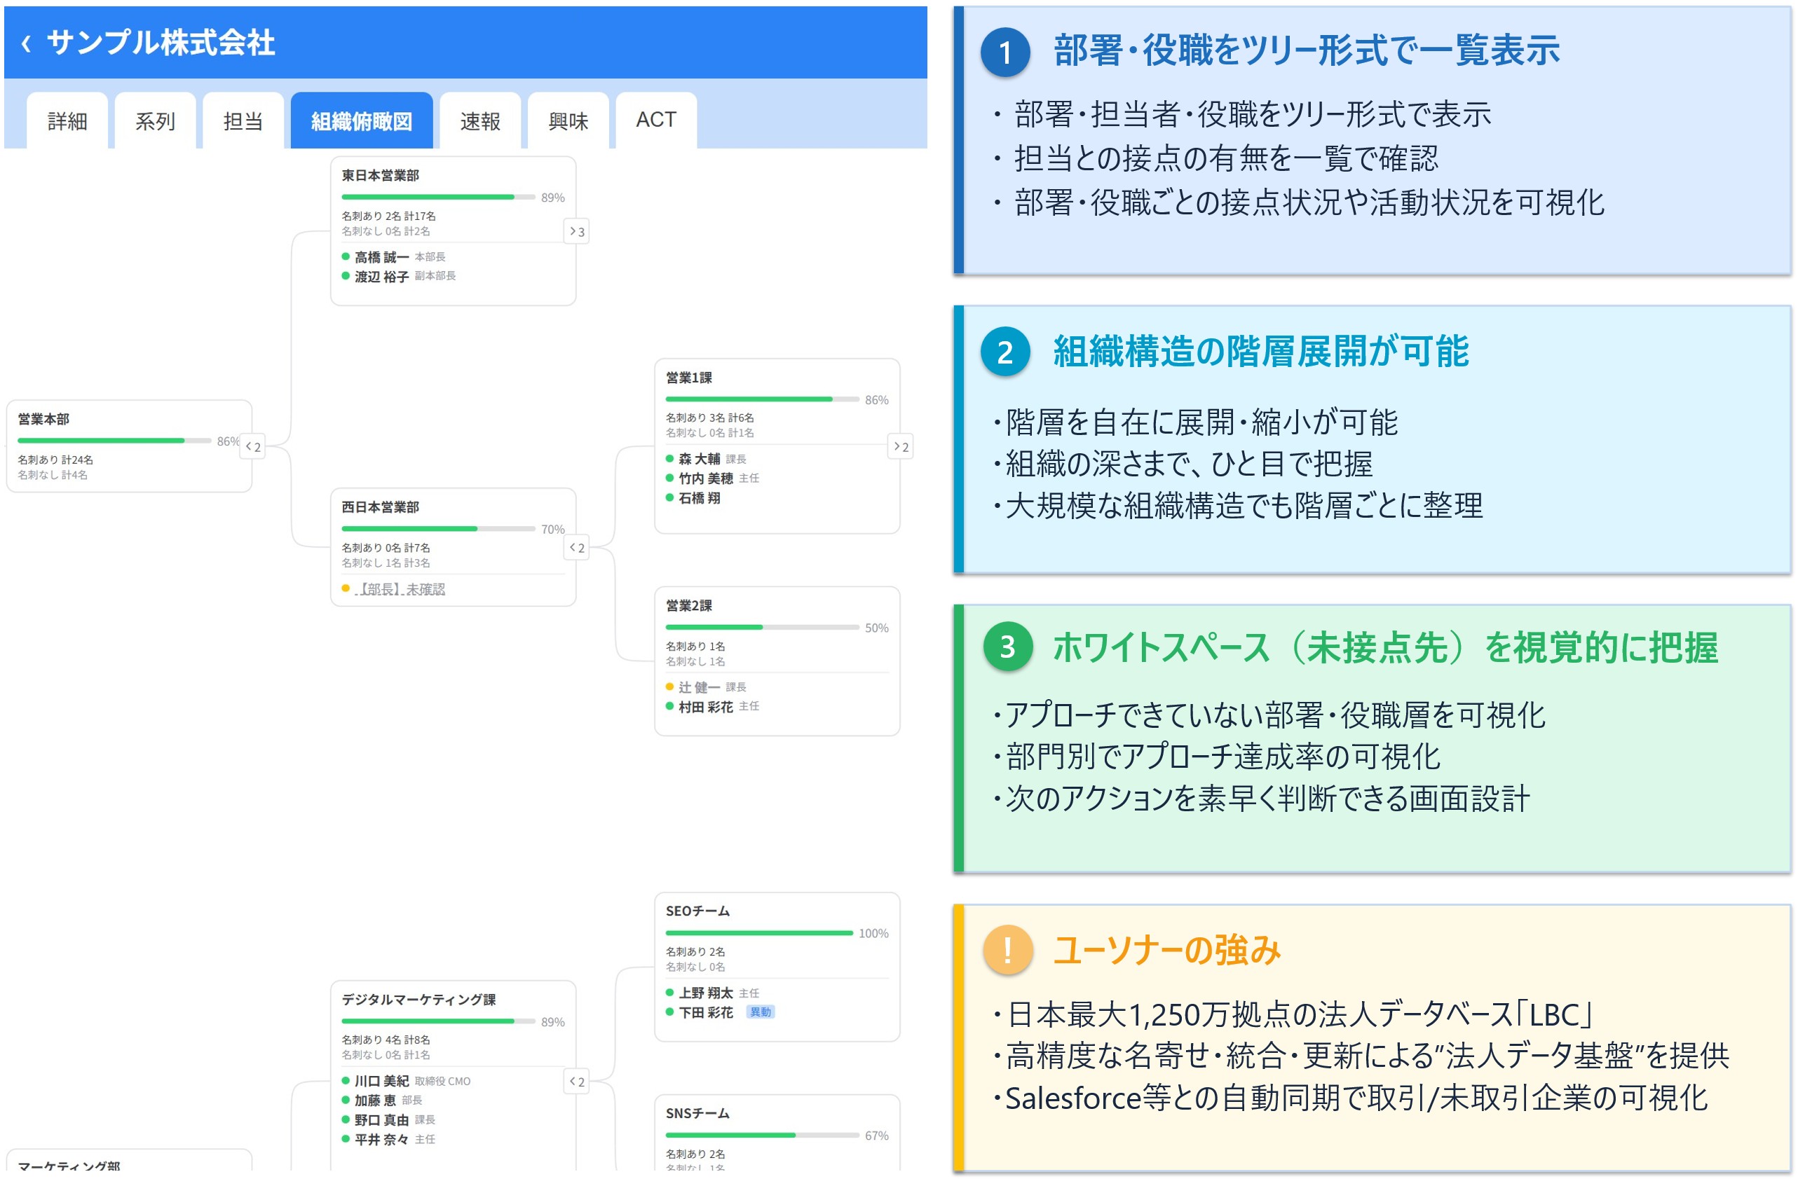The image size is (1798, 1179).
Task: Expand 営業1課 child nodes
Action: (901, 447)
